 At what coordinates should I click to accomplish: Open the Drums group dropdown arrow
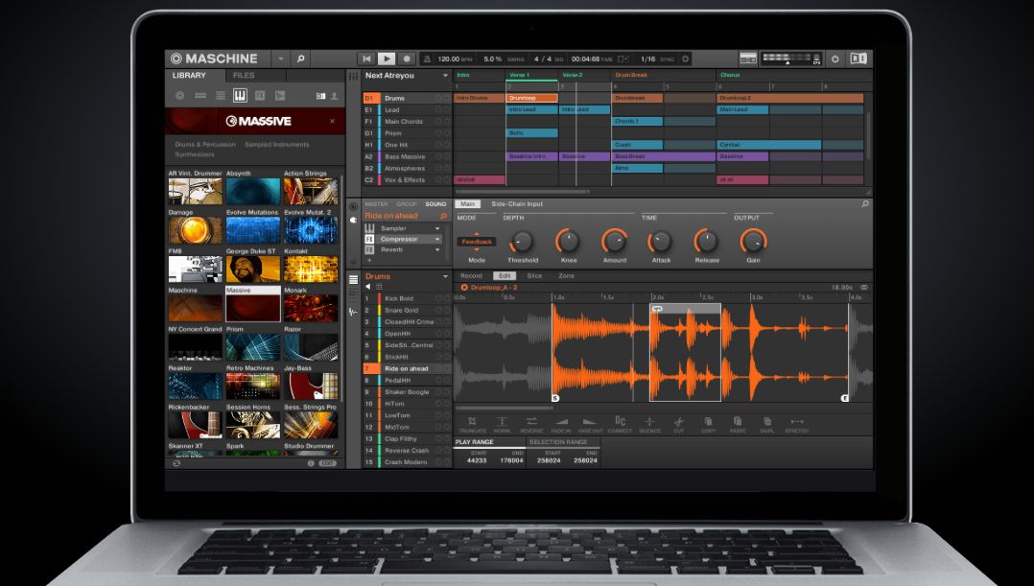pos(445,277)
